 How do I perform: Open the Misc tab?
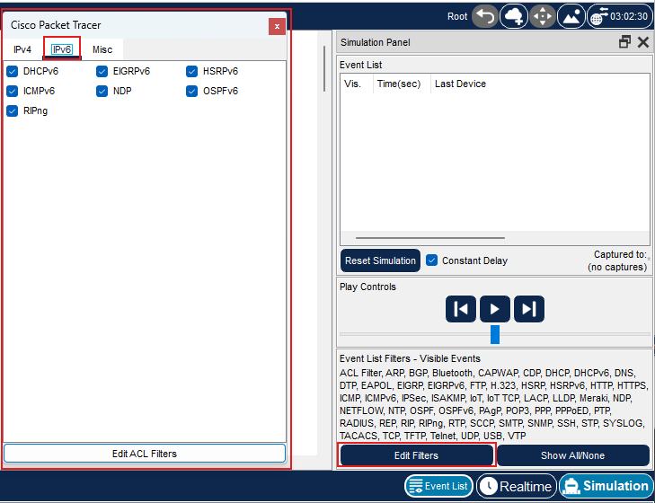pyautogui.click(x=102, y=49)
